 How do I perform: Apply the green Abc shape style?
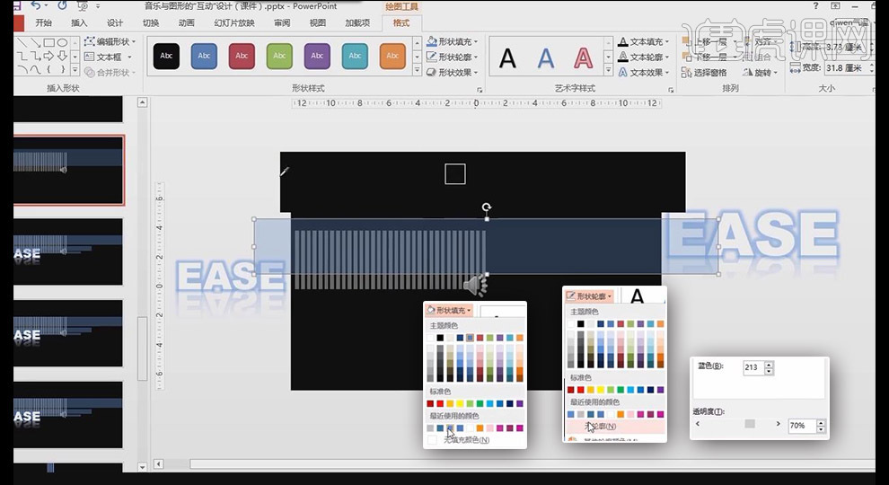279,57
